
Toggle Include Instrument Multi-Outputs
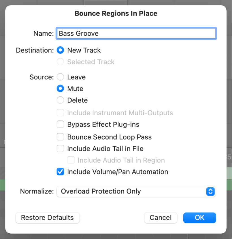coord(60,113)
